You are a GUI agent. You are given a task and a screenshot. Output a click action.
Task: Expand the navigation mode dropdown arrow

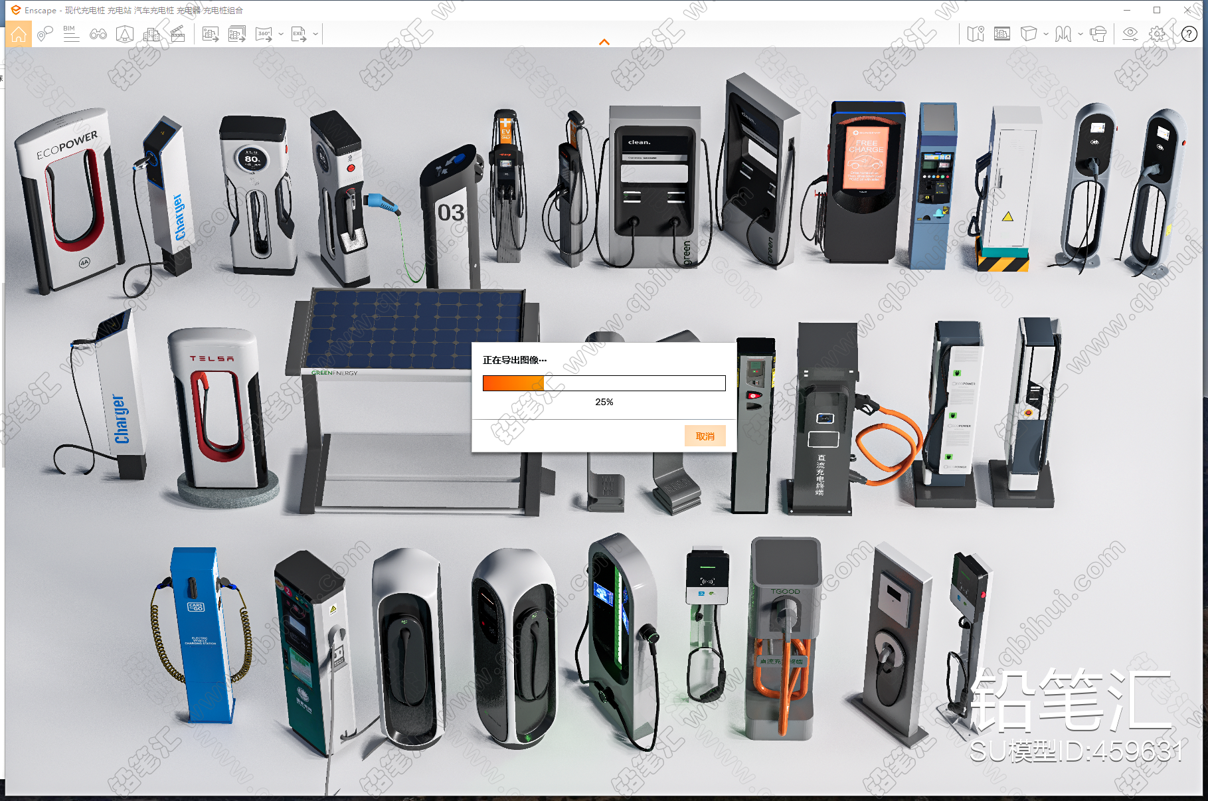pos(1080,35)
